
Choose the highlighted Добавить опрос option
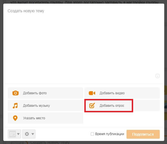(x=112, y=106)
